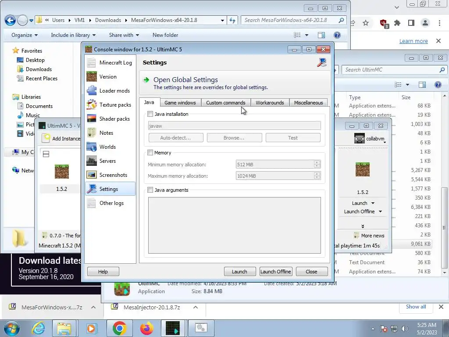Click the volume speaker tray icon

click(x=405, y=329)
